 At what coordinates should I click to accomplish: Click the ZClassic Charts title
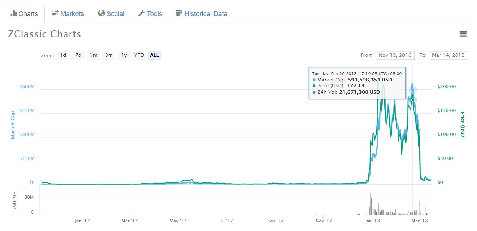point(44,34)
